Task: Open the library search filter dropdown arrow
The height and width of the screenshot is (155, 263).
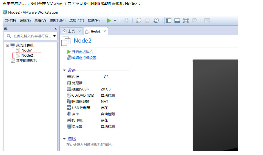Action: (x=55, y=36)
